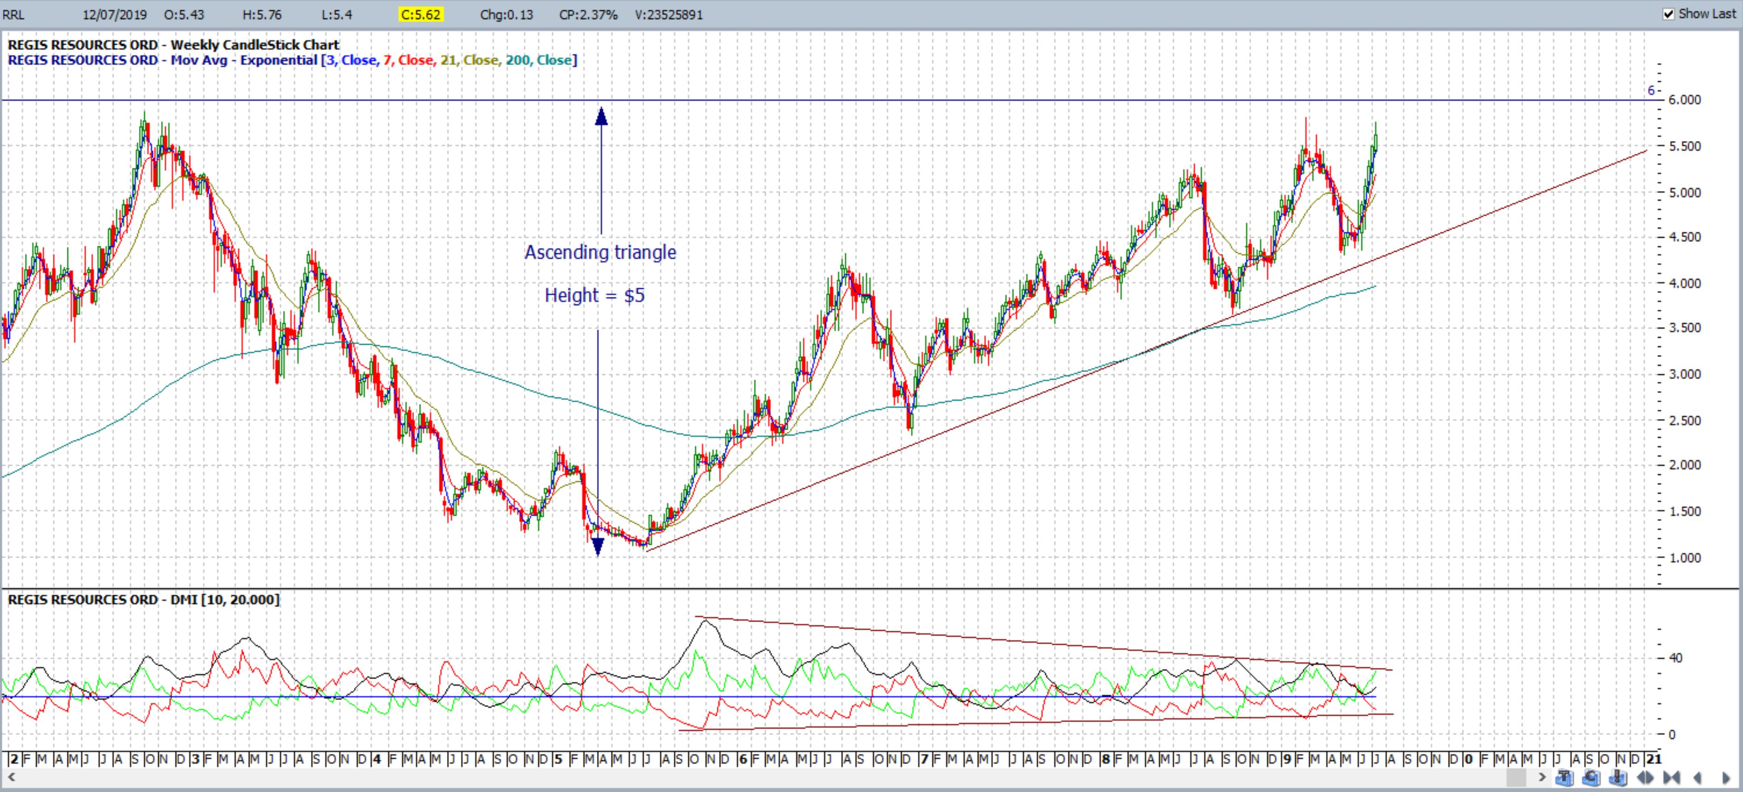
Task: Click the T folder icon in bottom toolbar
Action: pos(1564,778)
